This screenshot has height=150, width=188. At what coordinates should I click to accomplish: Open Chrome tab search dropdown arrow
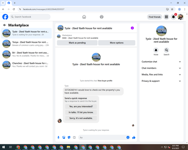coord(3,3)
